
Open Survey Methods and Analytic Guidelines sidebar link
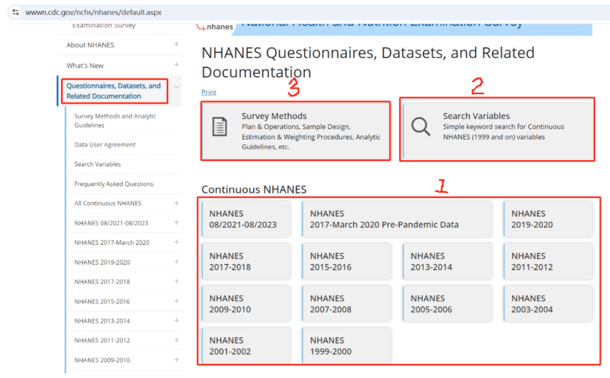click(x=115, y=121)
